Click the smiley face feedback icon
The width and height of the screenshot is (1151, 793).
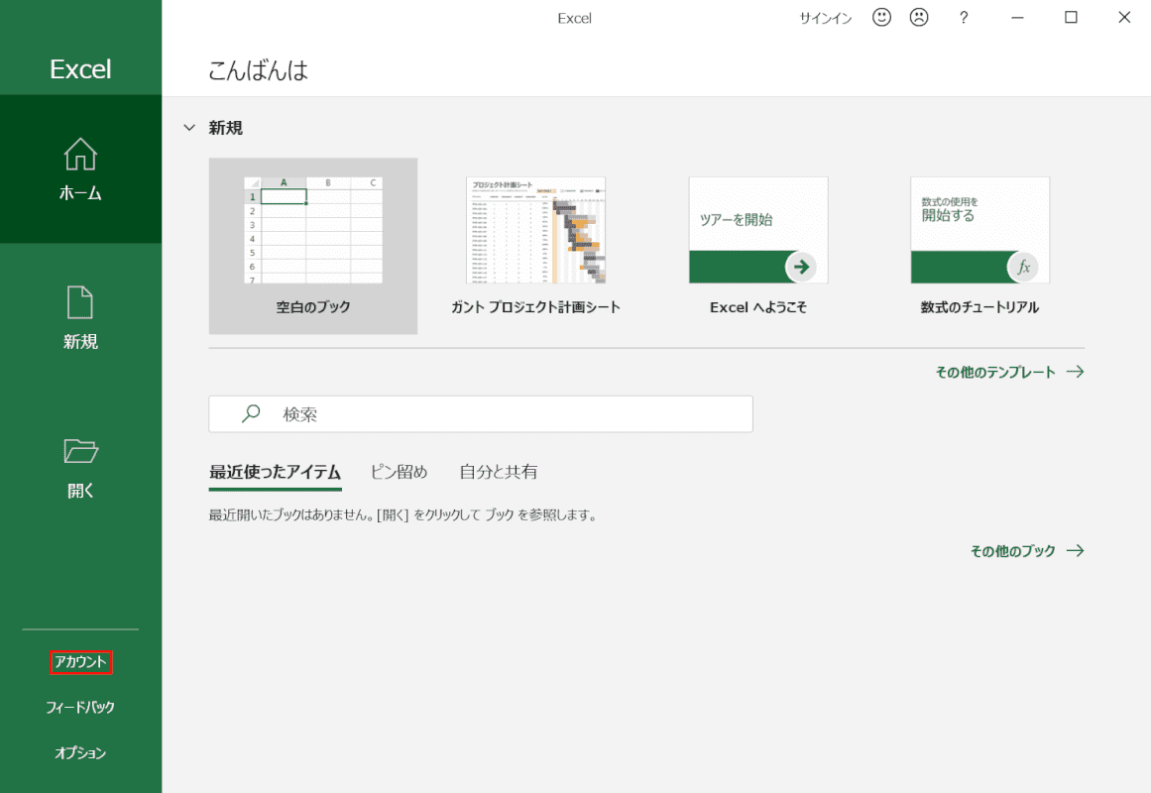pos(881,17)
